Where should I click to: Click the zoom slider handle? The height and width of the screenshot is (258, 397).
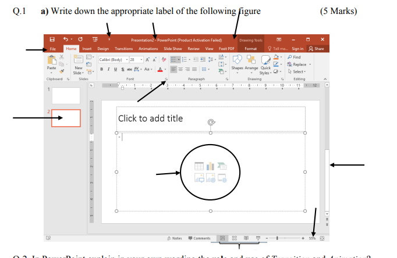[278, 238]
